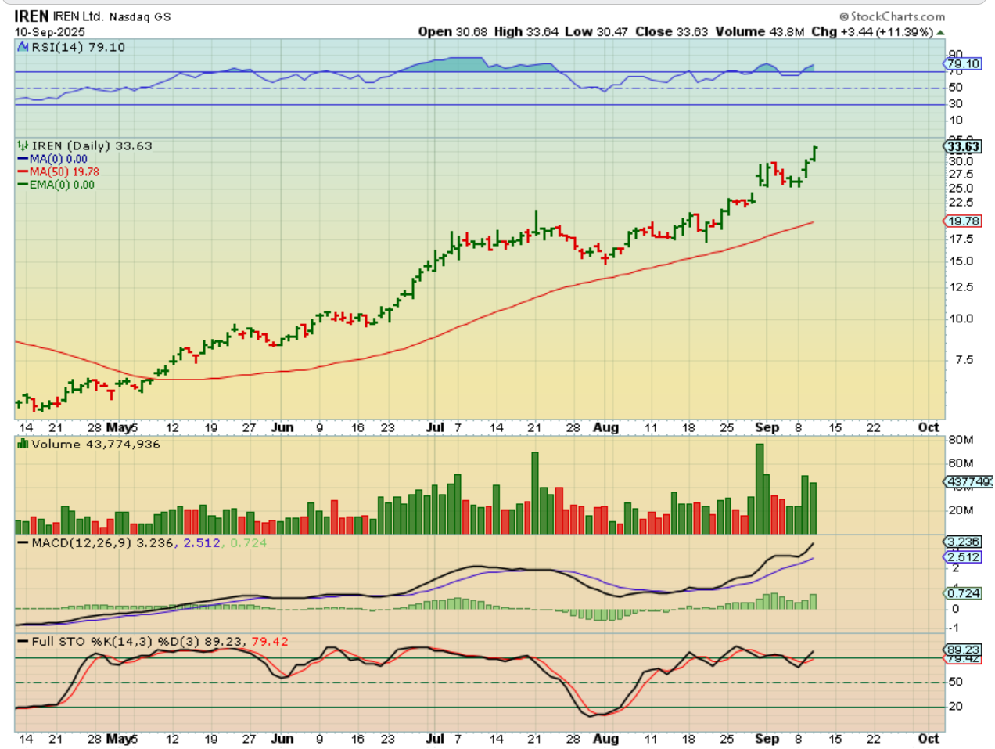Click the High 33.64 value

click(526, 32)
